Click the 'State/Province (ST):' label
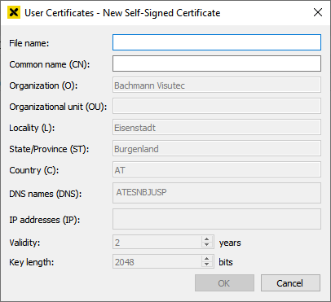 coord(49,149)
